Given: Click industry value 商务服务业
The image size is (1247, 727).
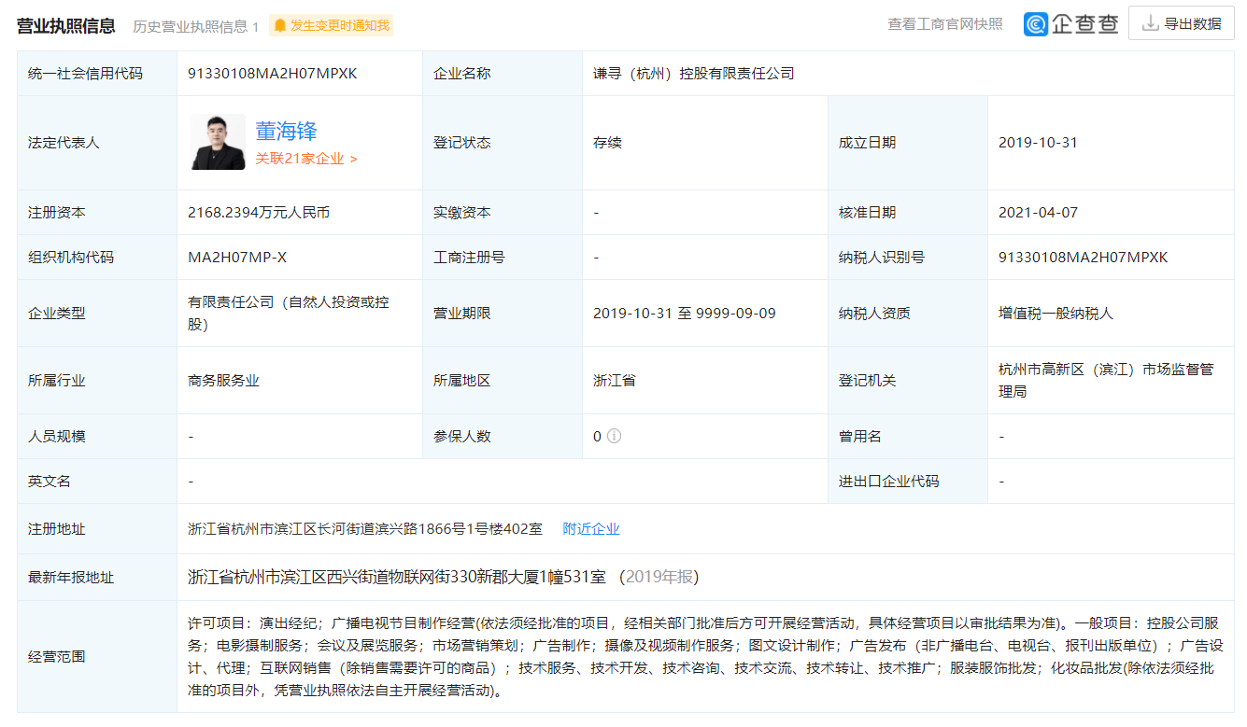Looking at the screenshot, I should pos(223,380).
